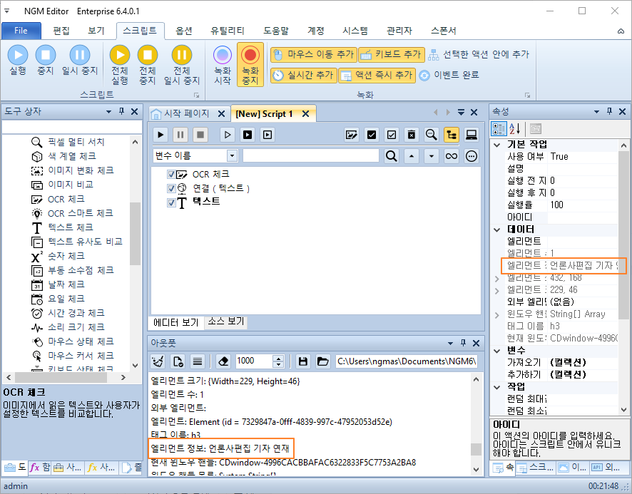Toggle 마우스 이동 추가 option
Screen dimensions: 632x494
[314, 54]
